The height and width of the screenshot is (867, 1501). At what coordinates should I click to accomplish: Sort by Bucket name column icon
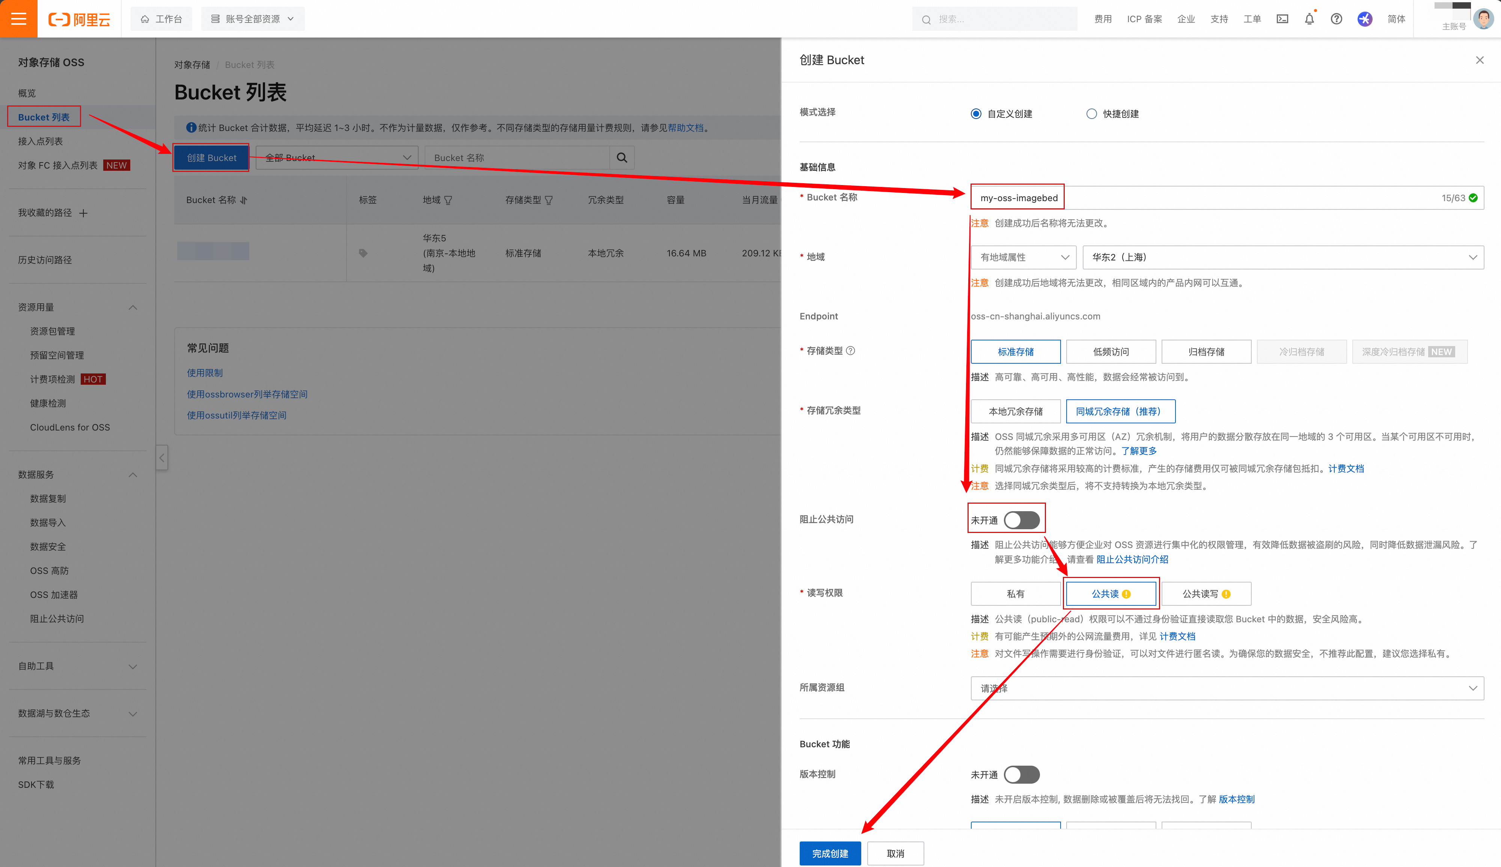click(244, 200)
